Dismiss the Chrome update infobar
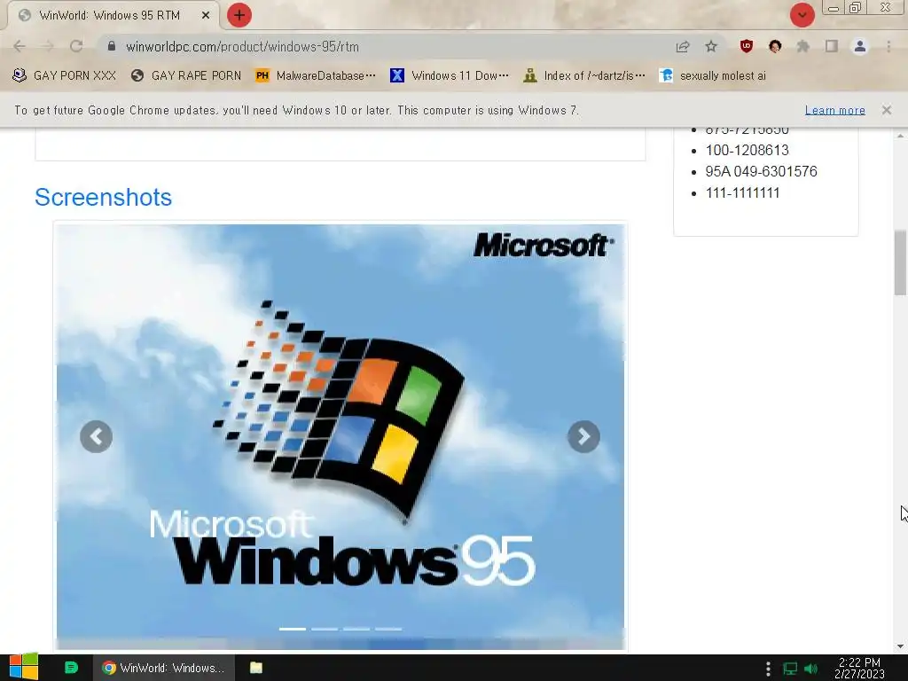 (886, 110)
